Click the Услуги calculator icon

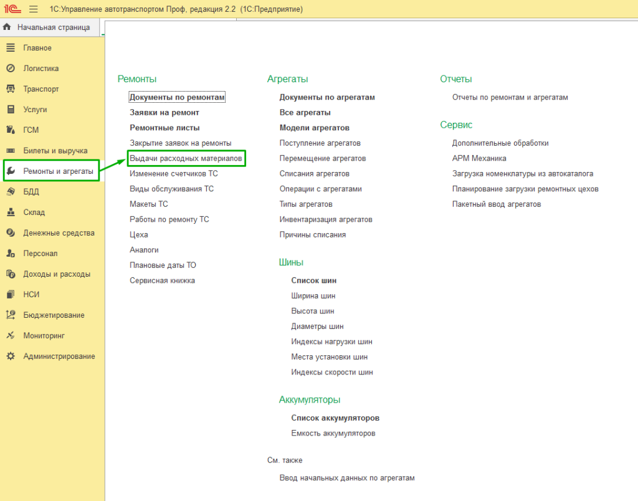(11, 110)
